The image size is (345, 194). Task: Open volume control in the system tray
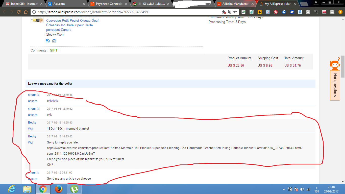302,189
